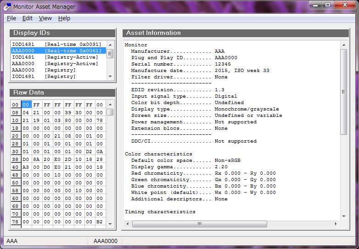Click EDID revision 1.3 line

[178, 89]
